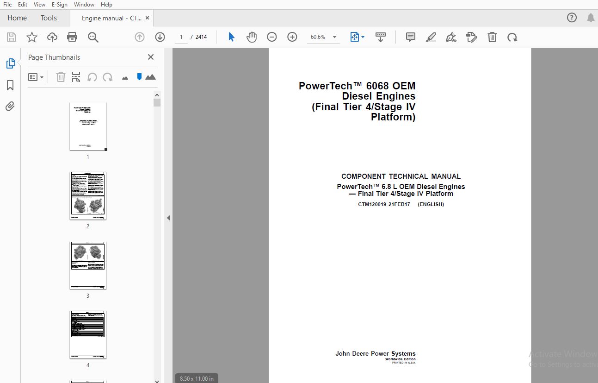Select page 3 thumbnail
Viewport: 598px width, 383px height.
pyautogui.click(x=88, y=265)
